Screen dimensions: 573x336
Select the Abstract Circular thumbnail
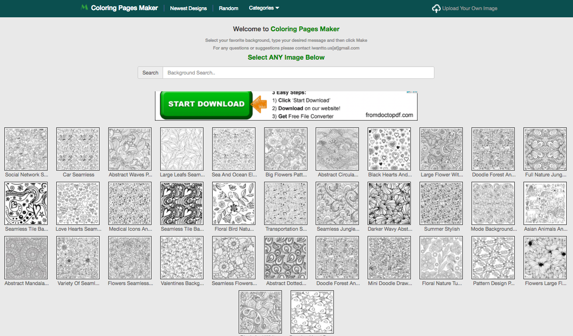[337, 149]
